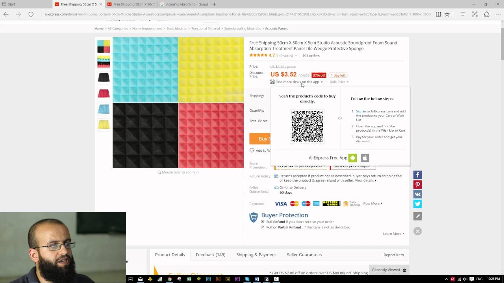The width and height of the screenshot is (504, 283).
Task: Get the AliExpress Apple app
Action: [365, 158]
